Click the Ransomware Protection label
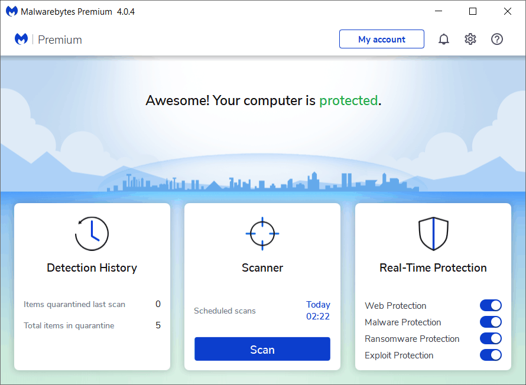 [412, 339]
